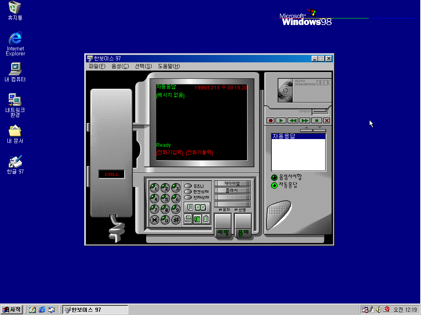Click the red X delete button on deck
The image size is (421, 315).
pos(326,121)
